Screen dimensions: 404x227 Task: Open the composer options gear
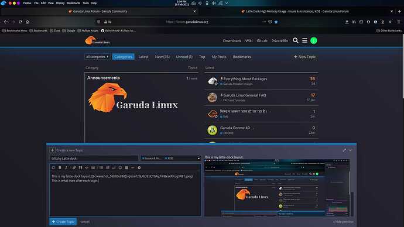click(139, 167)
